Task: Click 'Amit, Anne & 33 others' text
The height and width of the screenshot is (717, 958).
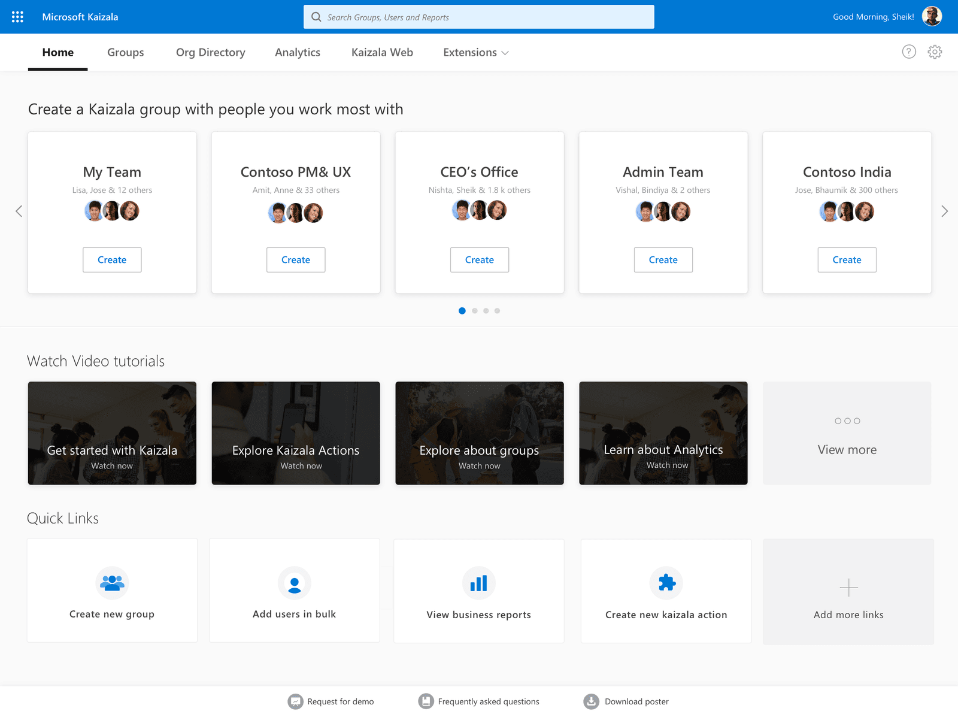Action: tap(296, 190)
